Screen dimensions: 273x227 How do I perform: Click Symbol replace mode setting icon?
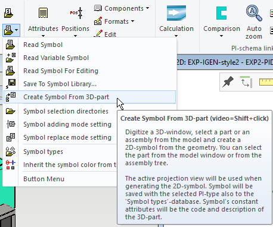point(11,137)
